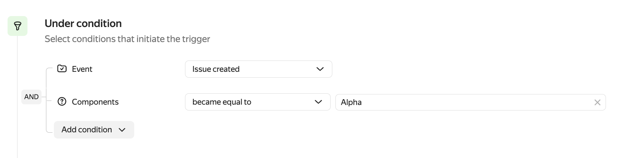Click the chevron in the Issue created dropdown
Screen dimensions: 620x158
[x=320, y=69]
